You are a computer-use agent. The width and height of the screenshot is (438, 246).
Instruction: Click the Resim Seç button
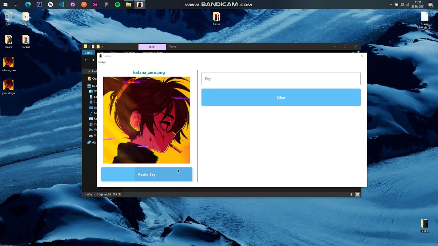coord(146,174)
